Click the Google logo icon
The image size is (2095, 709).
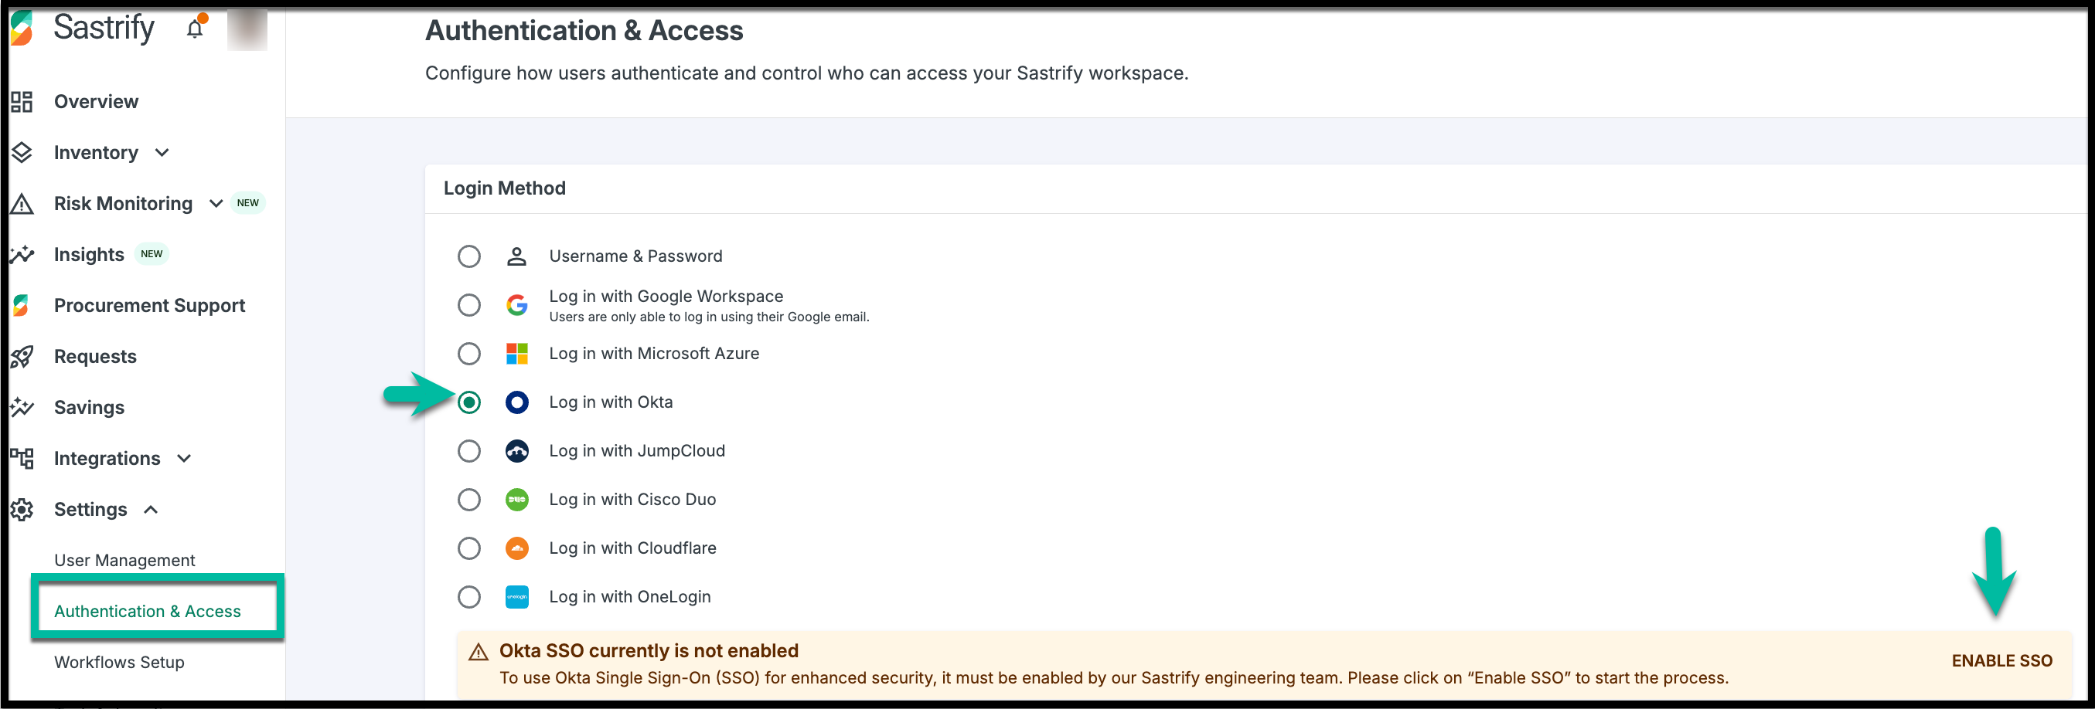tap(516, 305)
